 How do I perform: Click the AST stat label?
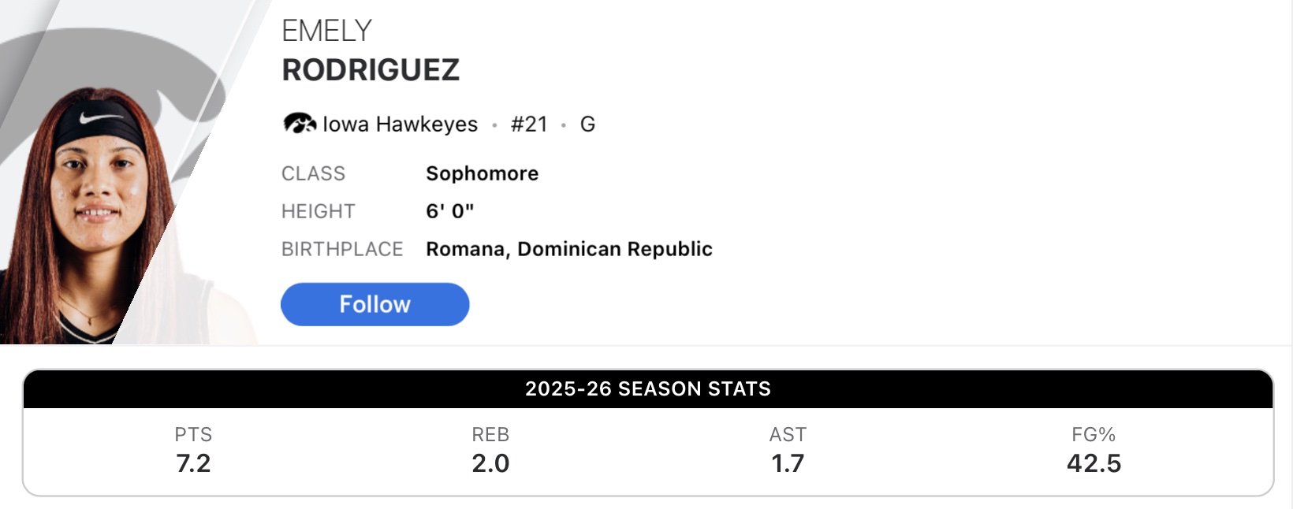788,435
